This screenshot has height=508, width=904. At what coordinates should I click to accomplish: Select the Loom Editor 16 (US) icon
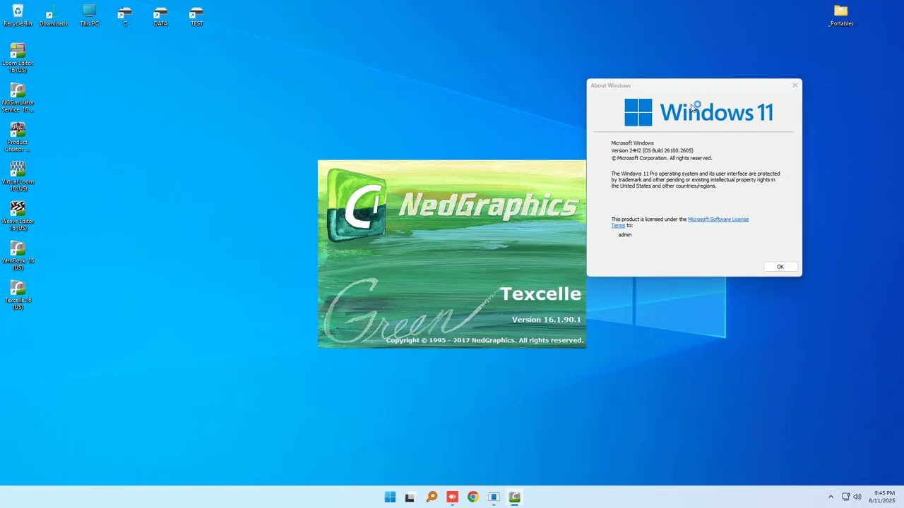(18, 58)
